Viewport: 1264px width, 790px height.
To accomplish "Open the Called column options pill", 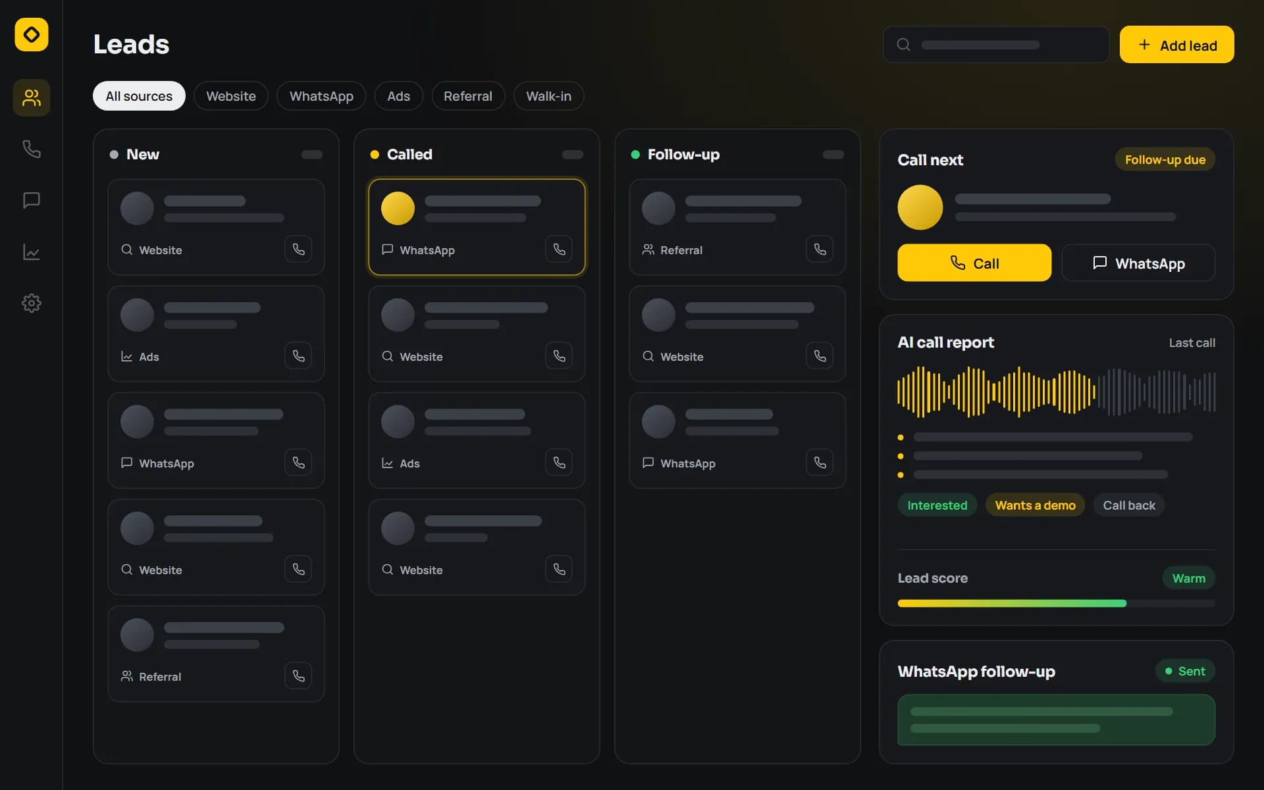I will [573, 155].
